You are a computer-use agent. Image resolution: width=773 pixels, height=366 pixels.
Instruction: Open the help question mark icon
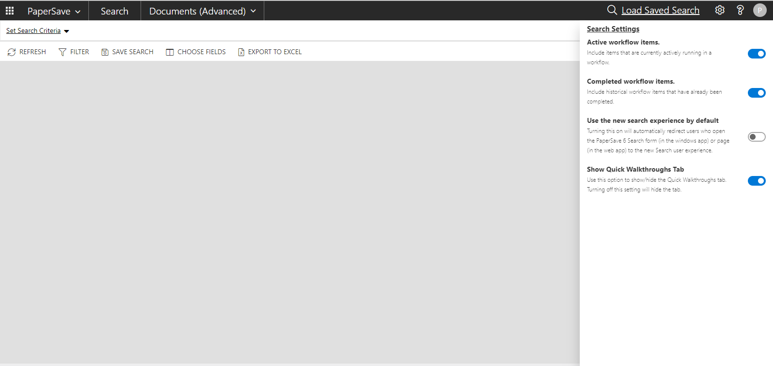[740, 10]
